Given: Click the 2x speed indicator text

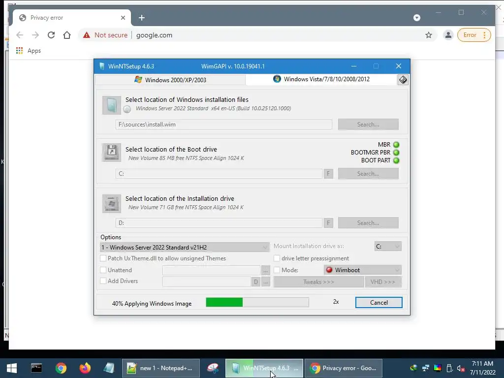Looking at the screenshot, I should [336, 302].
